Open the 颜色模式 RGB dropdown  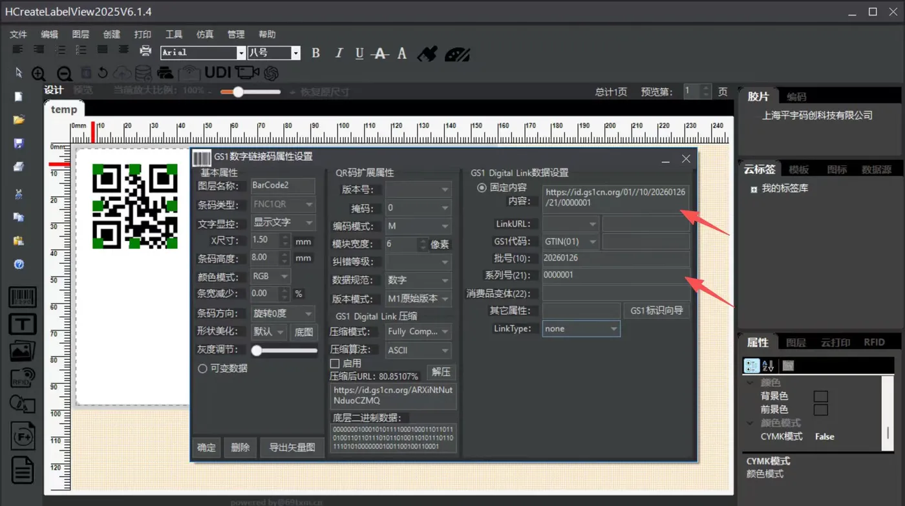270,276
